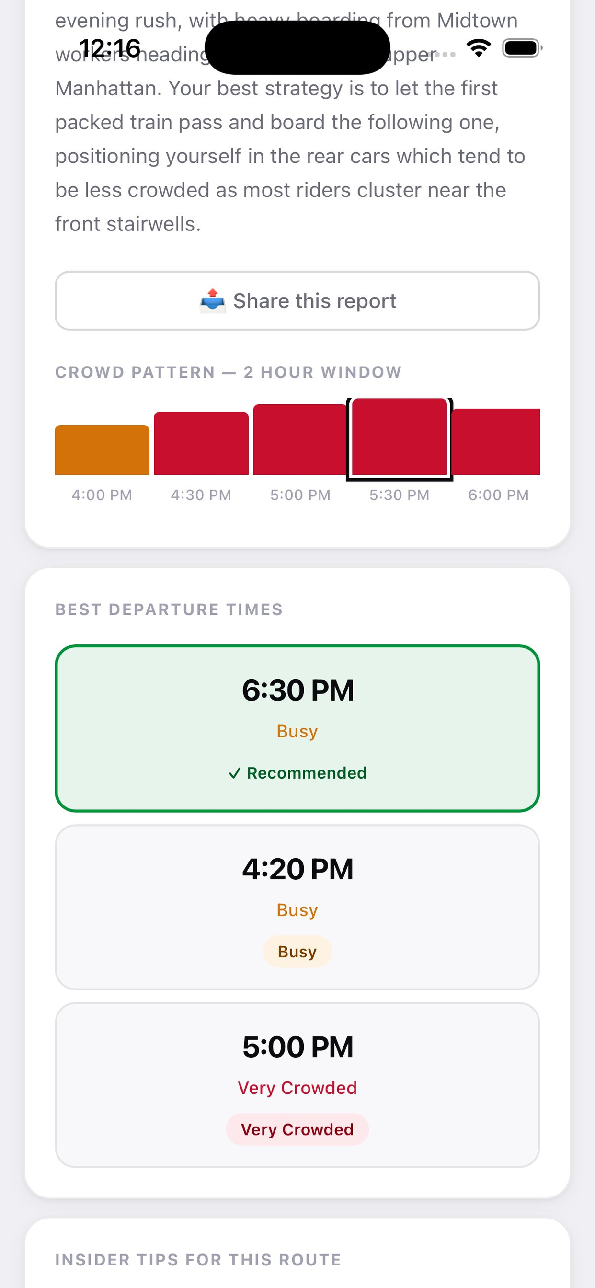Viewport: 595px width, 1288px height.
Task: Choose the 6:30 PM recommended departure card
Action: 297,728
